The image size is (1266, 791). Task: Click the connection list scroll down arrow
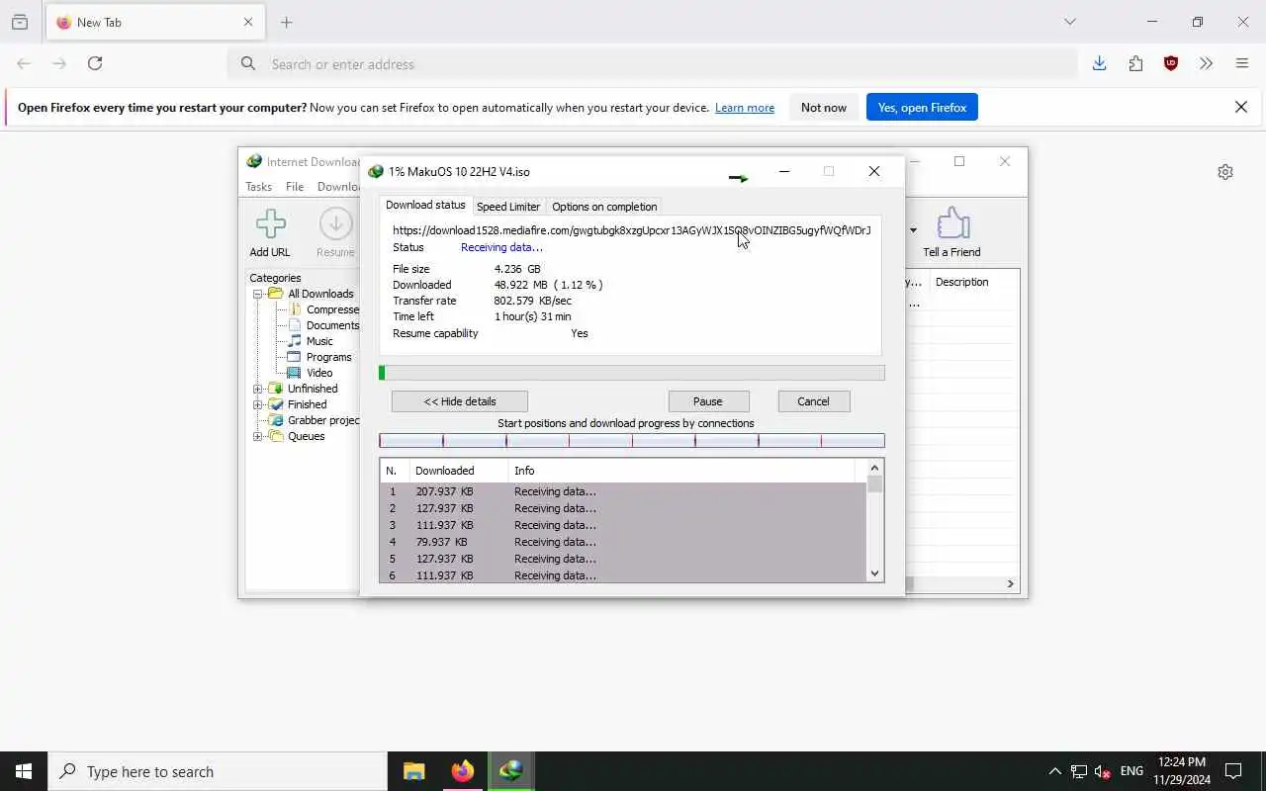874,573
